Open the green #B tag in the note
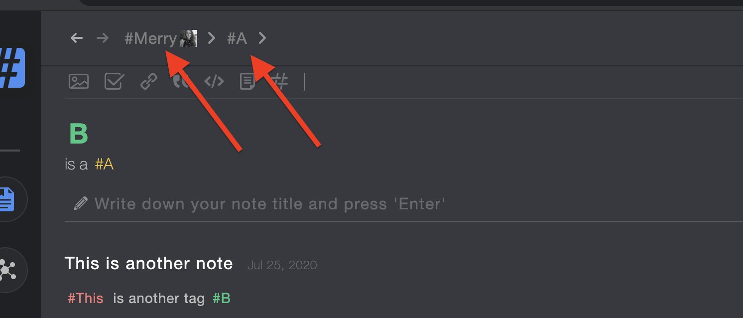 pyautogui.click(x=222, y=299)
